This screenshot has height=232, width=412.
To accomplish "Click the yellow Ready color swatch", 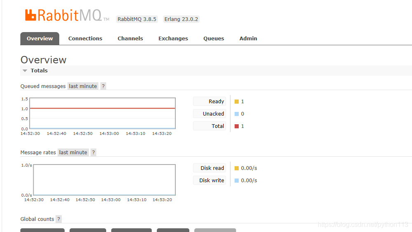I will [237, 102].
